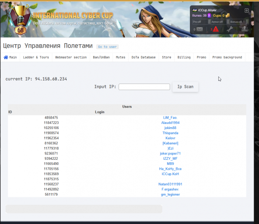Image resolution: width=259 pixels, height=224 pixels.
Task: Open the Main tab
Action: pos(10,57)
